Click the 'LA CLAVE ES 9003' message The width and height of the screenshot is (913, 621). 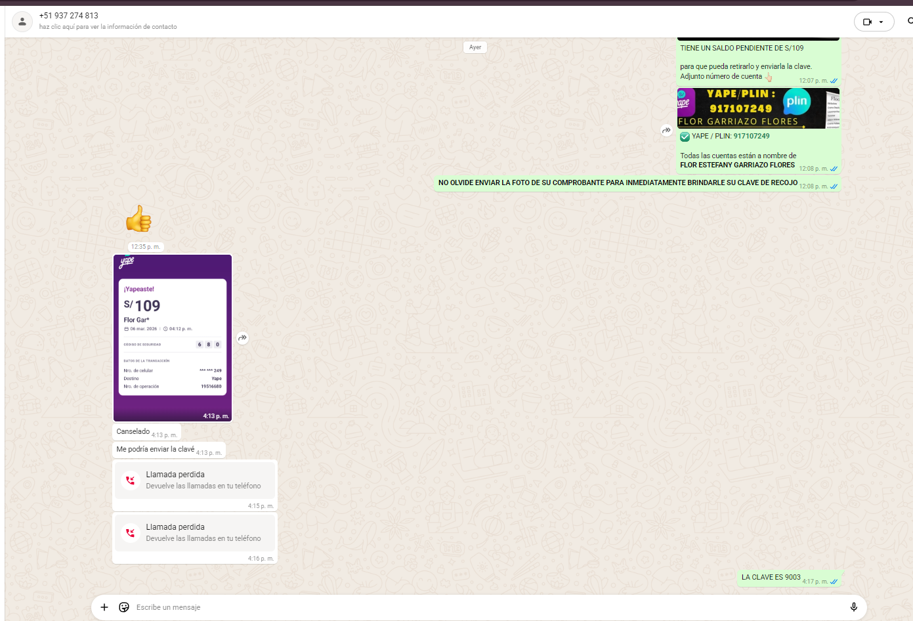771,578
